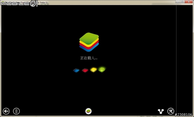Click the back arrow icon
194x117 pixels.
pos(6,111)
